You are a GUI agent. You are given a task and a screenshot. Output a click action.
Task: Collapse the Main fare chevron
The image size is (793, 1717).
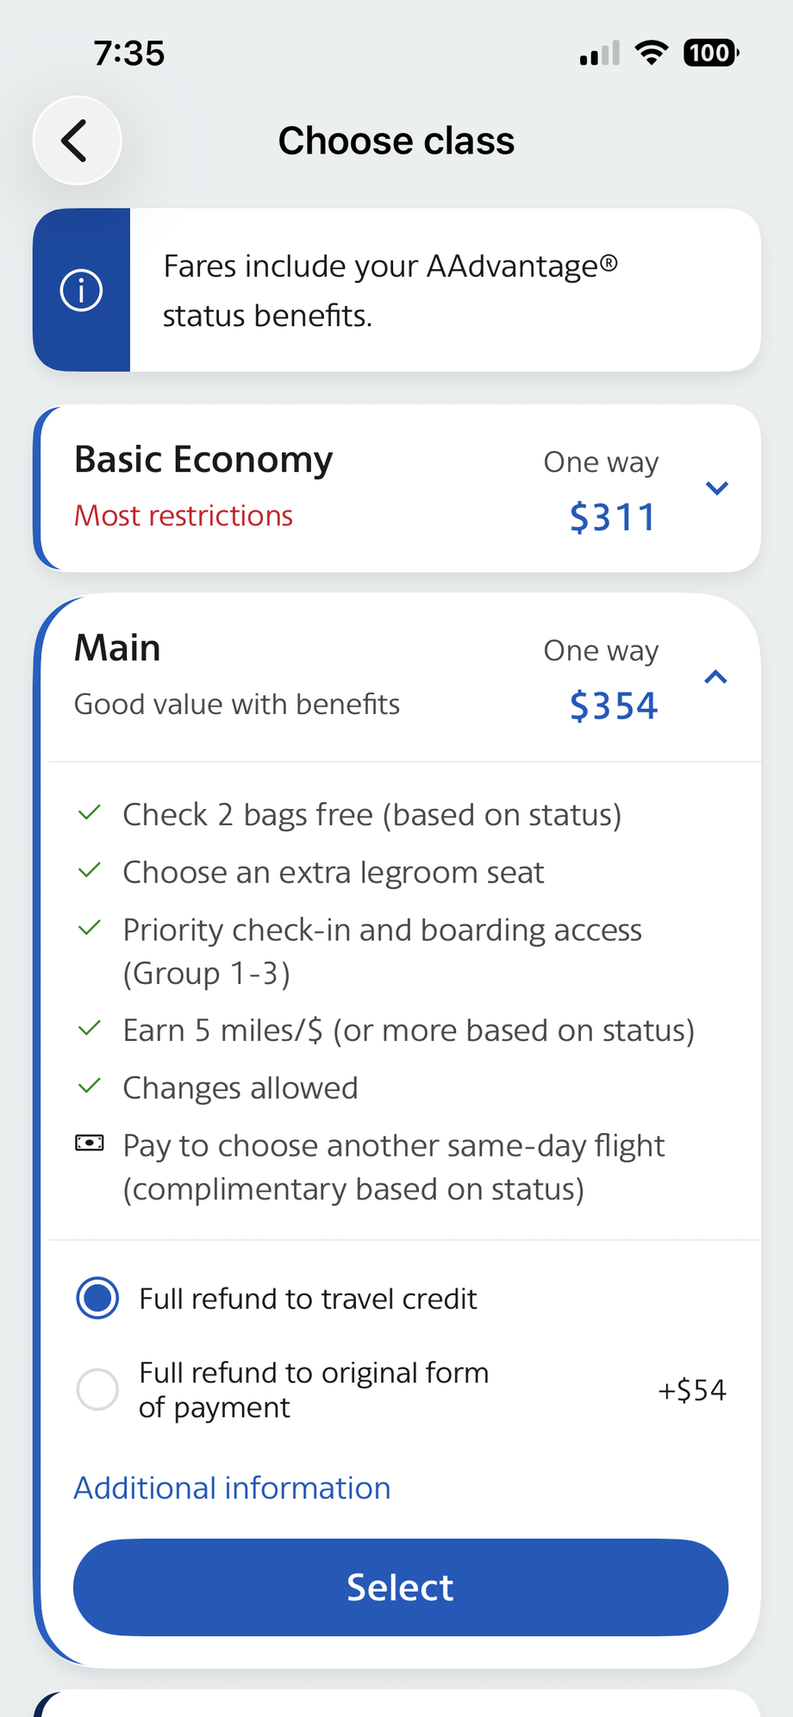pyautogui.click(x=716, y=677)
